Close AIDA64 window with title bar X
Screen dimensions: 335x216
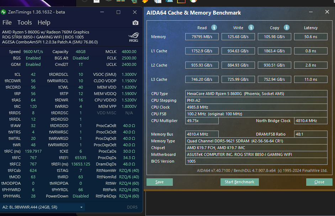click(x=327, y=12)
